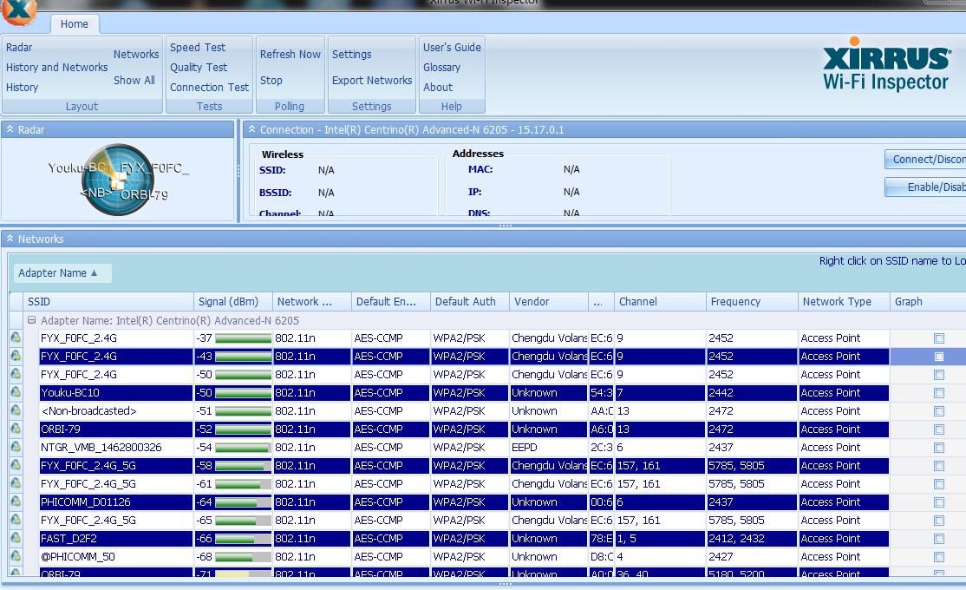Click the Xirrus Wi-Fi Inspector logo
Viewport: 966px width, 590px height.
[886, 64]
